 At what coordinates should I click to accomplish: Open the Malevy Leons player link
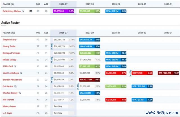pyautogui.click(x=9, y=106)
